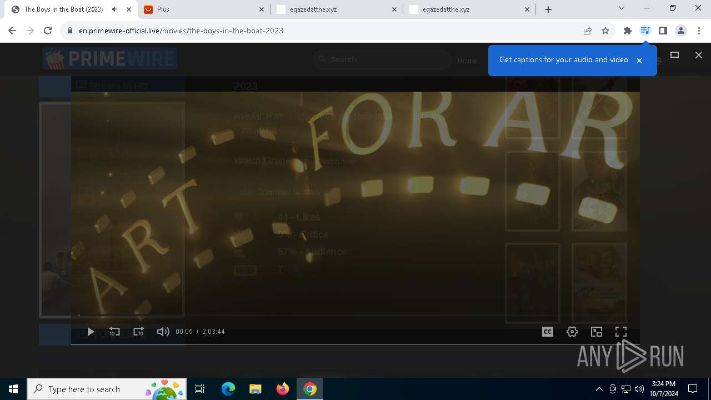Screen dimensions: 711x400
Task: Enter fullscreen video mode
Action: coord(621,332)
